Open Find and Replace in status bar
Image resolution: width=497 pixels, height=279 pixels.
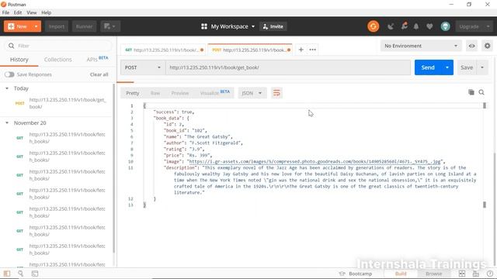21,274
